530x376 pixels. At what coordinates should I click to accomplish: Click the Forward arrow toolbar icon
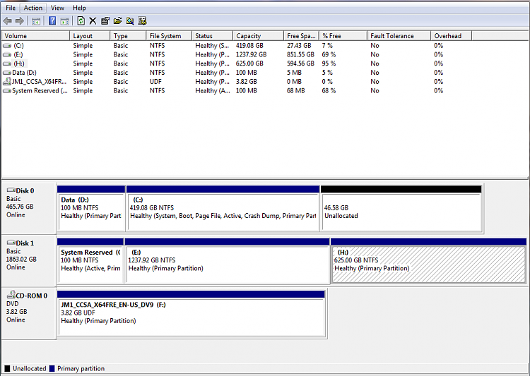click(20, 21)
